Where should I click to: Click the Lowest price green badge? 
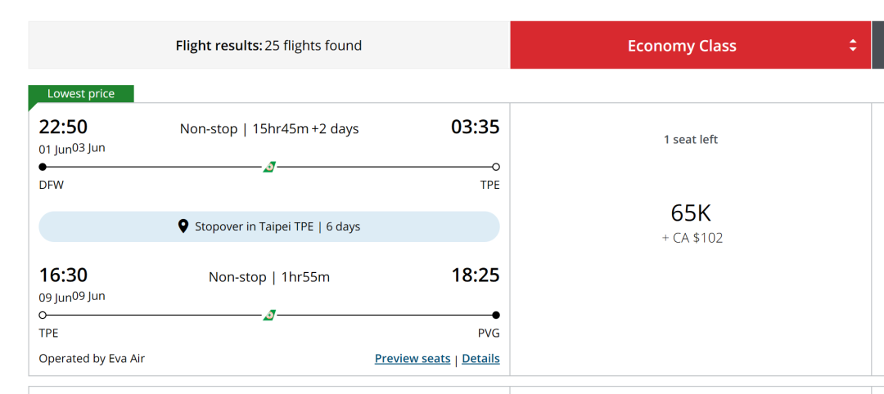coord(81,94)
